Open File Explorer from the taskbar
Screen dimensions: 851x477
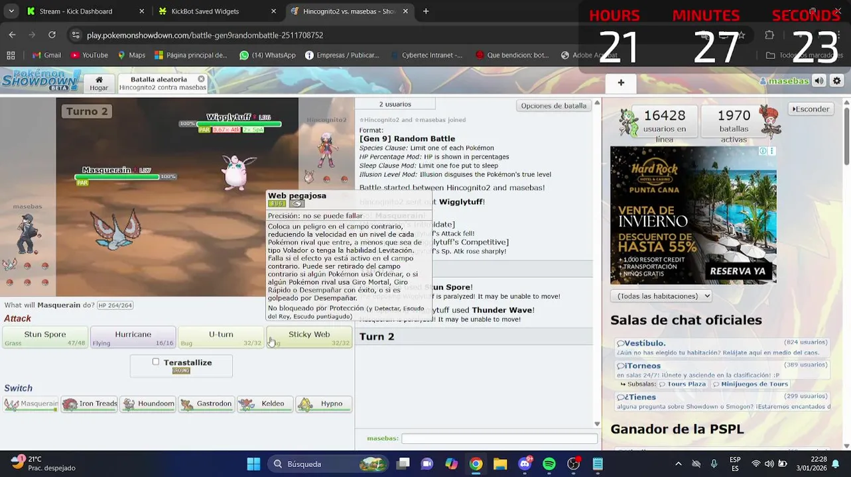tap(500, 464)
